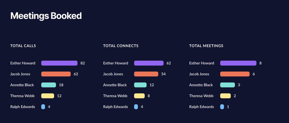The image size is (289, 123).
Task: Select the Total Connects column header
Action: pyautogui.click(x=121, y=46)
